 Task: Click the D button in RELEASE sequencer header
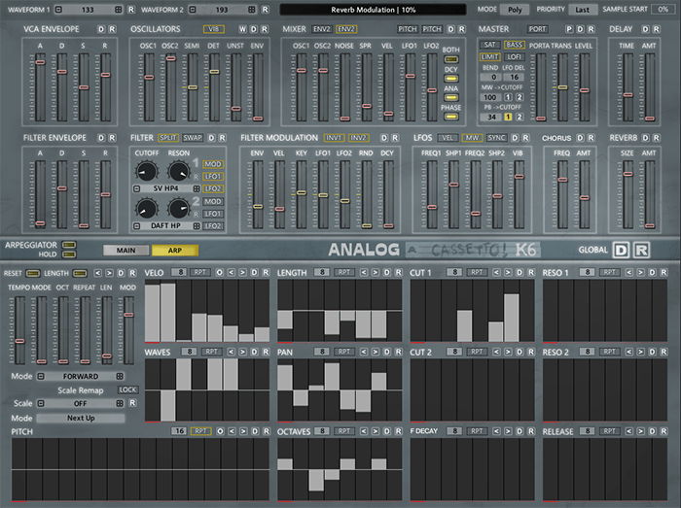coord(653,431)
